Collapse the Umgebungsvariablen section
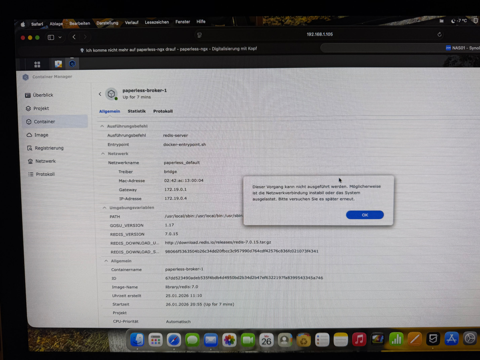This screenshot has width=480, height=360. pos(104,208)
